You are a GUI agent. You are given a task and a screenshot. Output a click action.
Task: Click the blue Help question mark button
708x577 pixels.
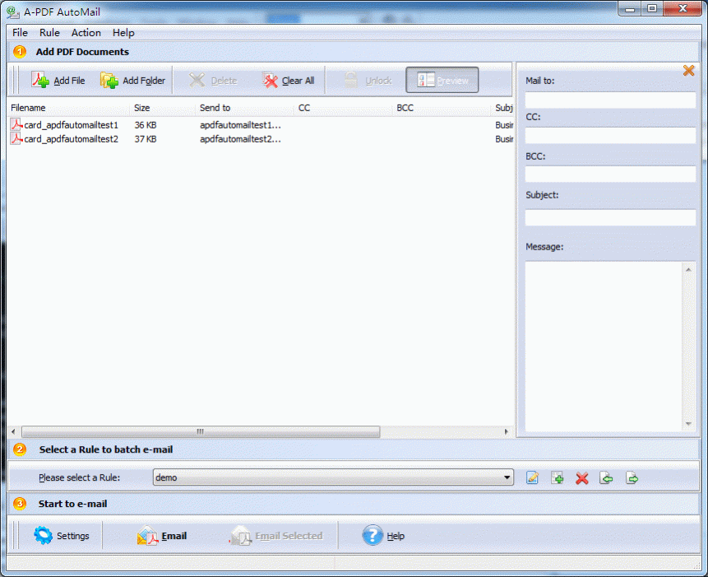point(383,535)
